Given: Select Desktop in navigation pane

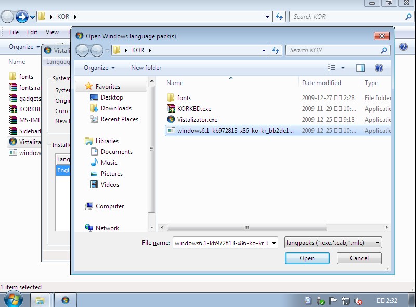Looking at the screenshot, I should tap(107, 97).
